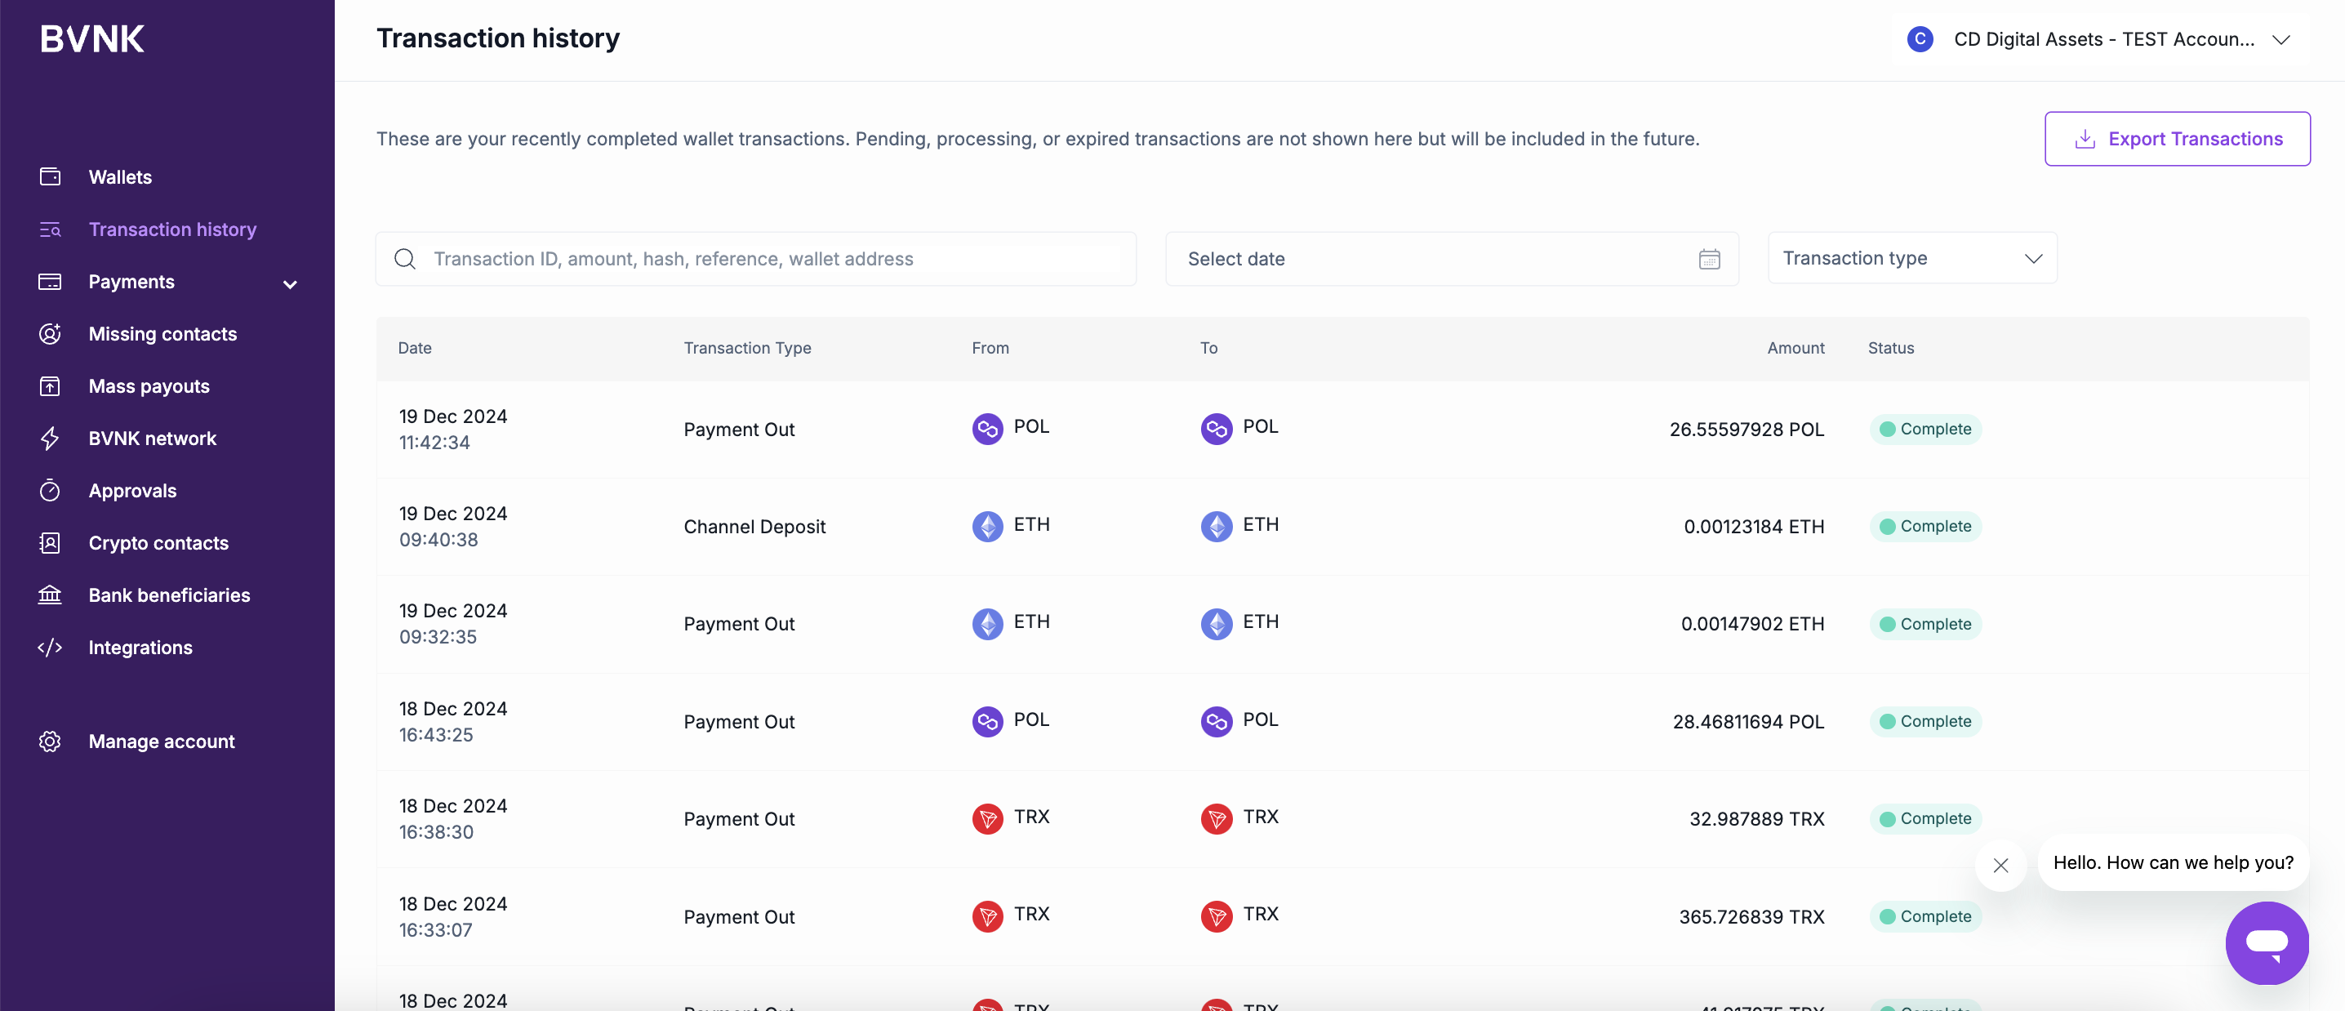Click the 18 Dec 2024 16:38:30 date
2345x1011 pixels.
tap(452, 819)
